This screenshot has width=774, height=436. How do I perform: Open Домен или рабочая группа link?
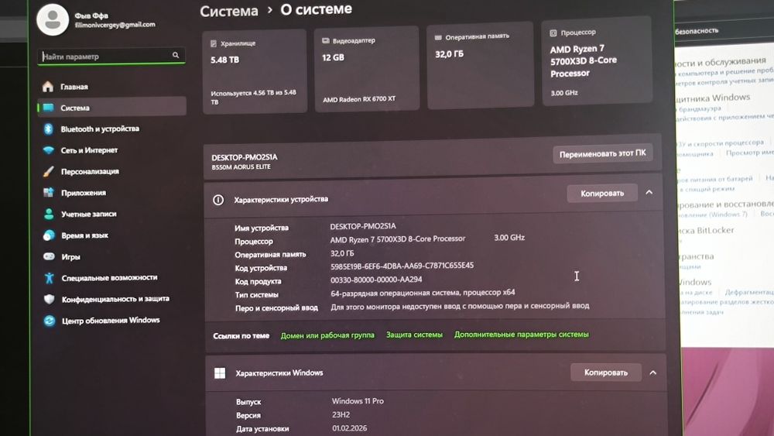tap(327, 335)
